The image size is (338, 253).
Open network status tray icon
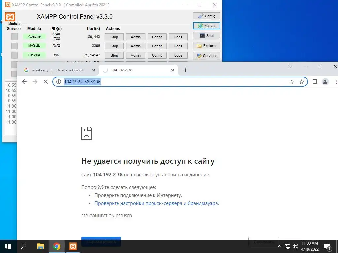click(287, 246)
